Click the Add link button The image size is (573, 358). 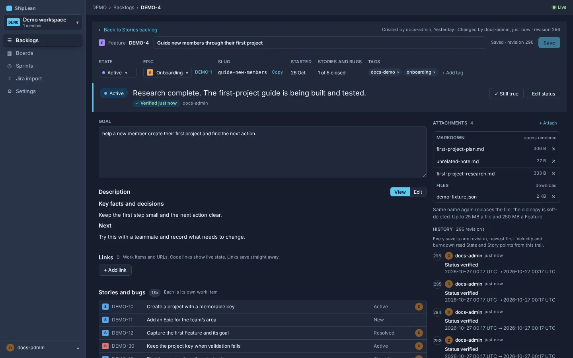pos(115,270)
